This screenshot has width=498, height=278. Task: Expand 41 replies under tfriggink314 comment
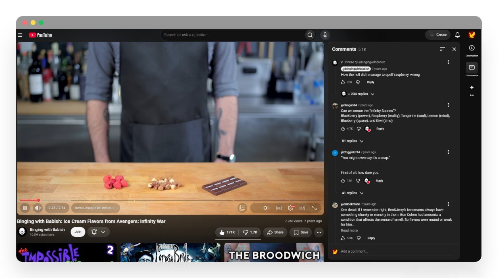(x=353, y=193)
